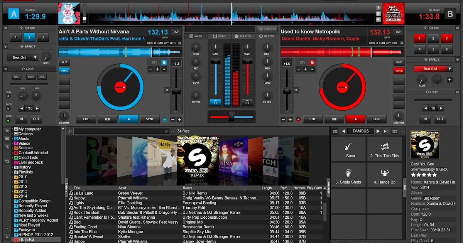Click the browser search input field
Image resolution: width=463 pixels, height=243 pixels.
coord(122,131)
